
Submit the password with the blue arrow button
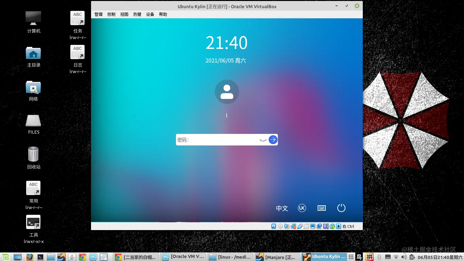pyautogui.click(x=273, y=140)
